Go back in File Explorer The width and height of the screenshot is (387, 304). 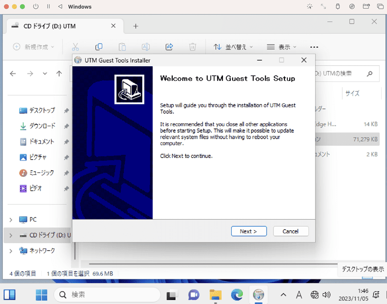point(13,73)
